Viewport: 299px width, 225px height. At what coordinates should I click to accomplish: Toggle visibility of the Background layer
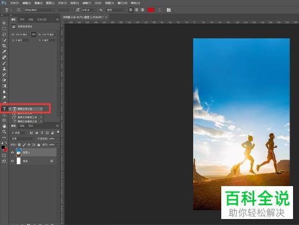(x=13, y=161)
